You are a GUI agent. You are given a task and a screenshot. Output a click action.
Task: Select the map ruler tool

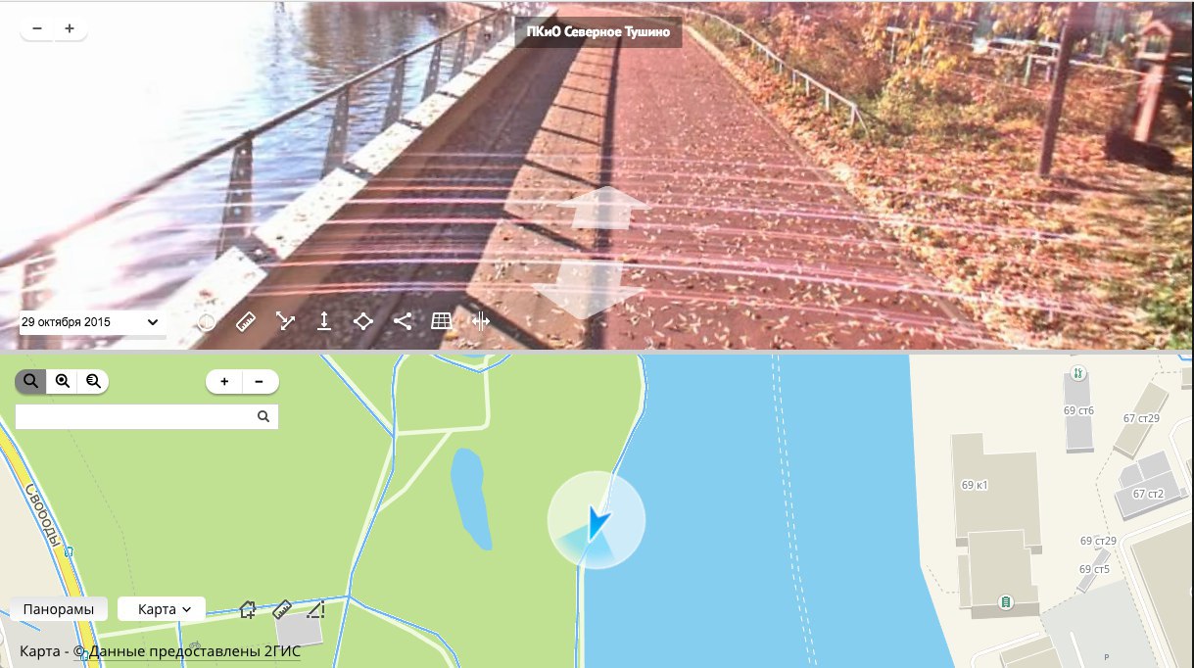(282, 609)
